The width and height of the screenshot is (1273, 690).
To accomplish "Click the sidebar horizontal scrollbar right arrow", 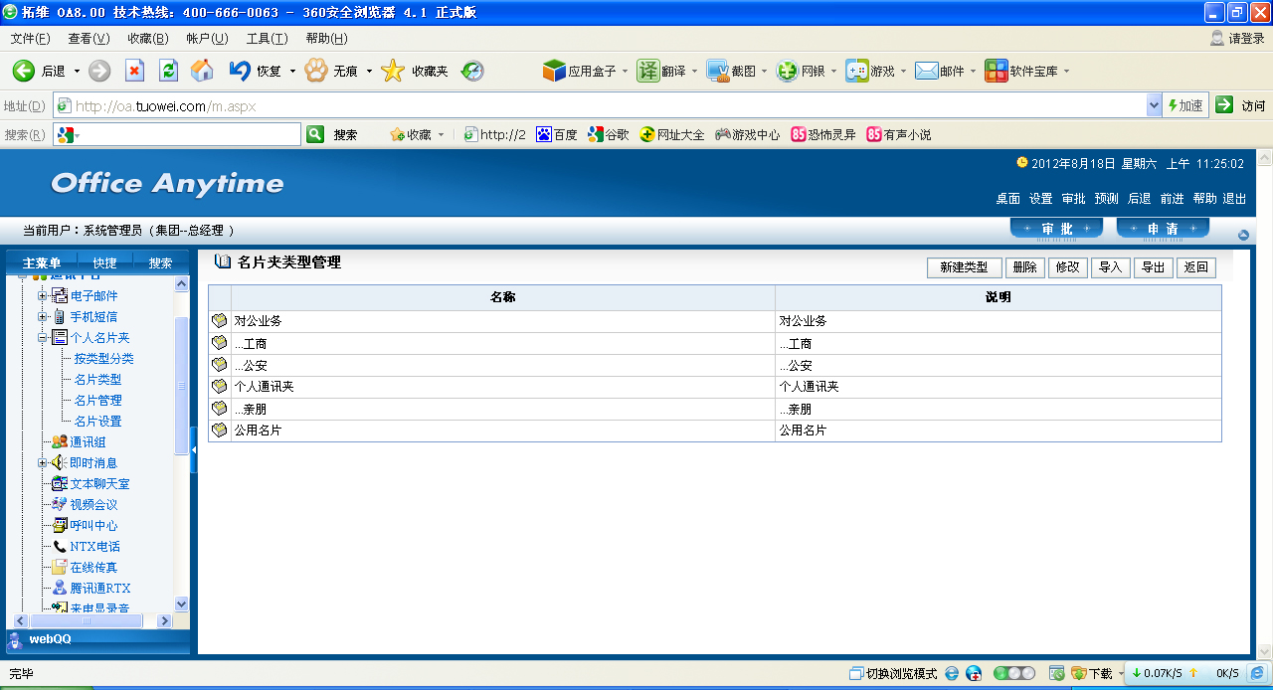I will 163,621.
